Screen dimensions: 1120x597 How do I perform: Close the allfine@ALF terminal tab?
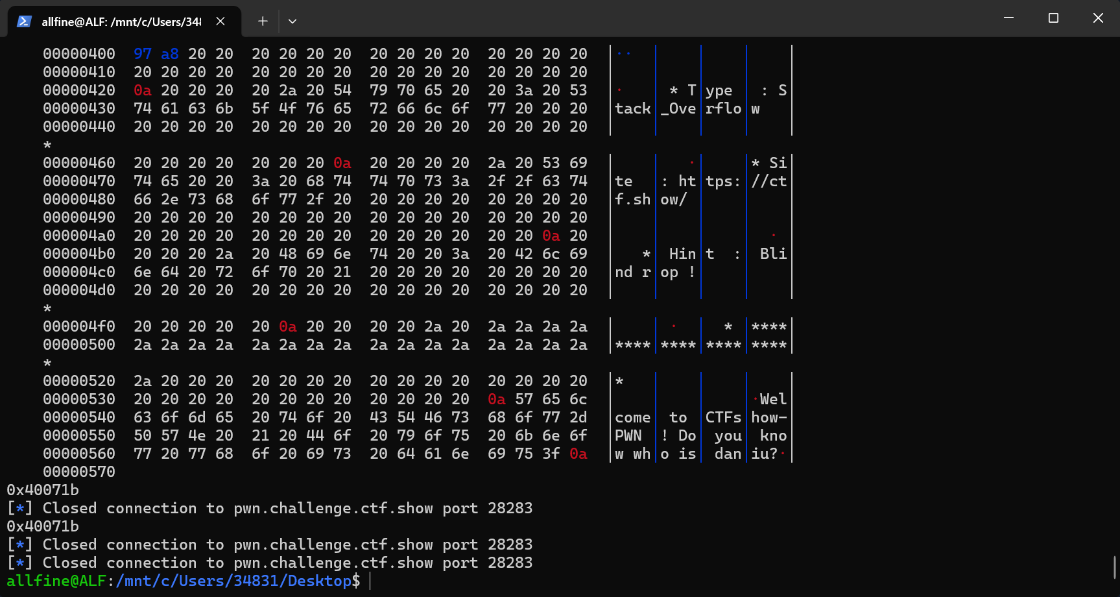point(220,21)
